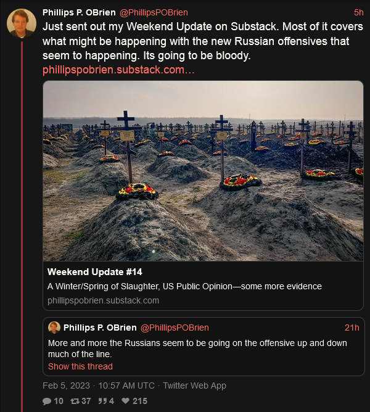Click the Show this thread link
Image resolution: width=370 pixels, height=412 pixels.
pyautogui.click(x=80, y=366)
